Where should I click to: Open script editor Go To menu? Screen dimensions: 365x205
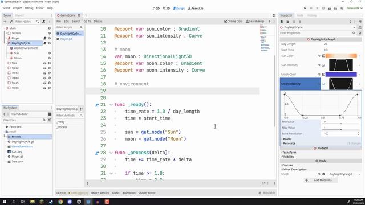87,22
